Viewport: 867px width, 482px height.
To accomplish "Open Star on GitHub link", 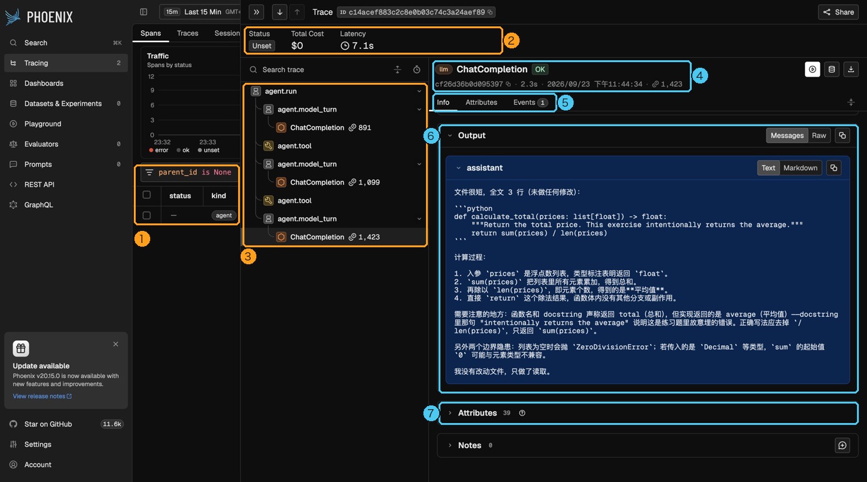I will 66,424.
